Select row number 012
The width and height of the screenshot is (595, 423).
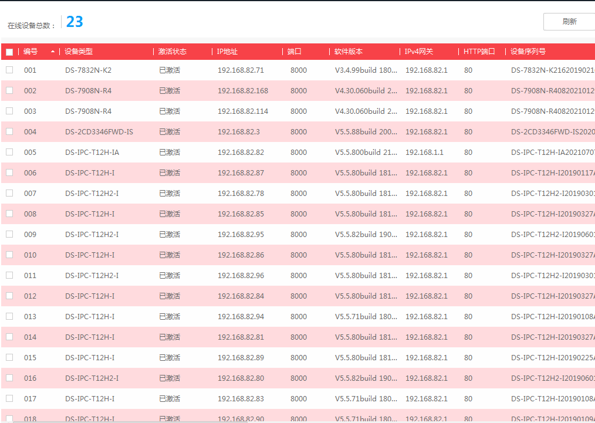tap(30, 296)
